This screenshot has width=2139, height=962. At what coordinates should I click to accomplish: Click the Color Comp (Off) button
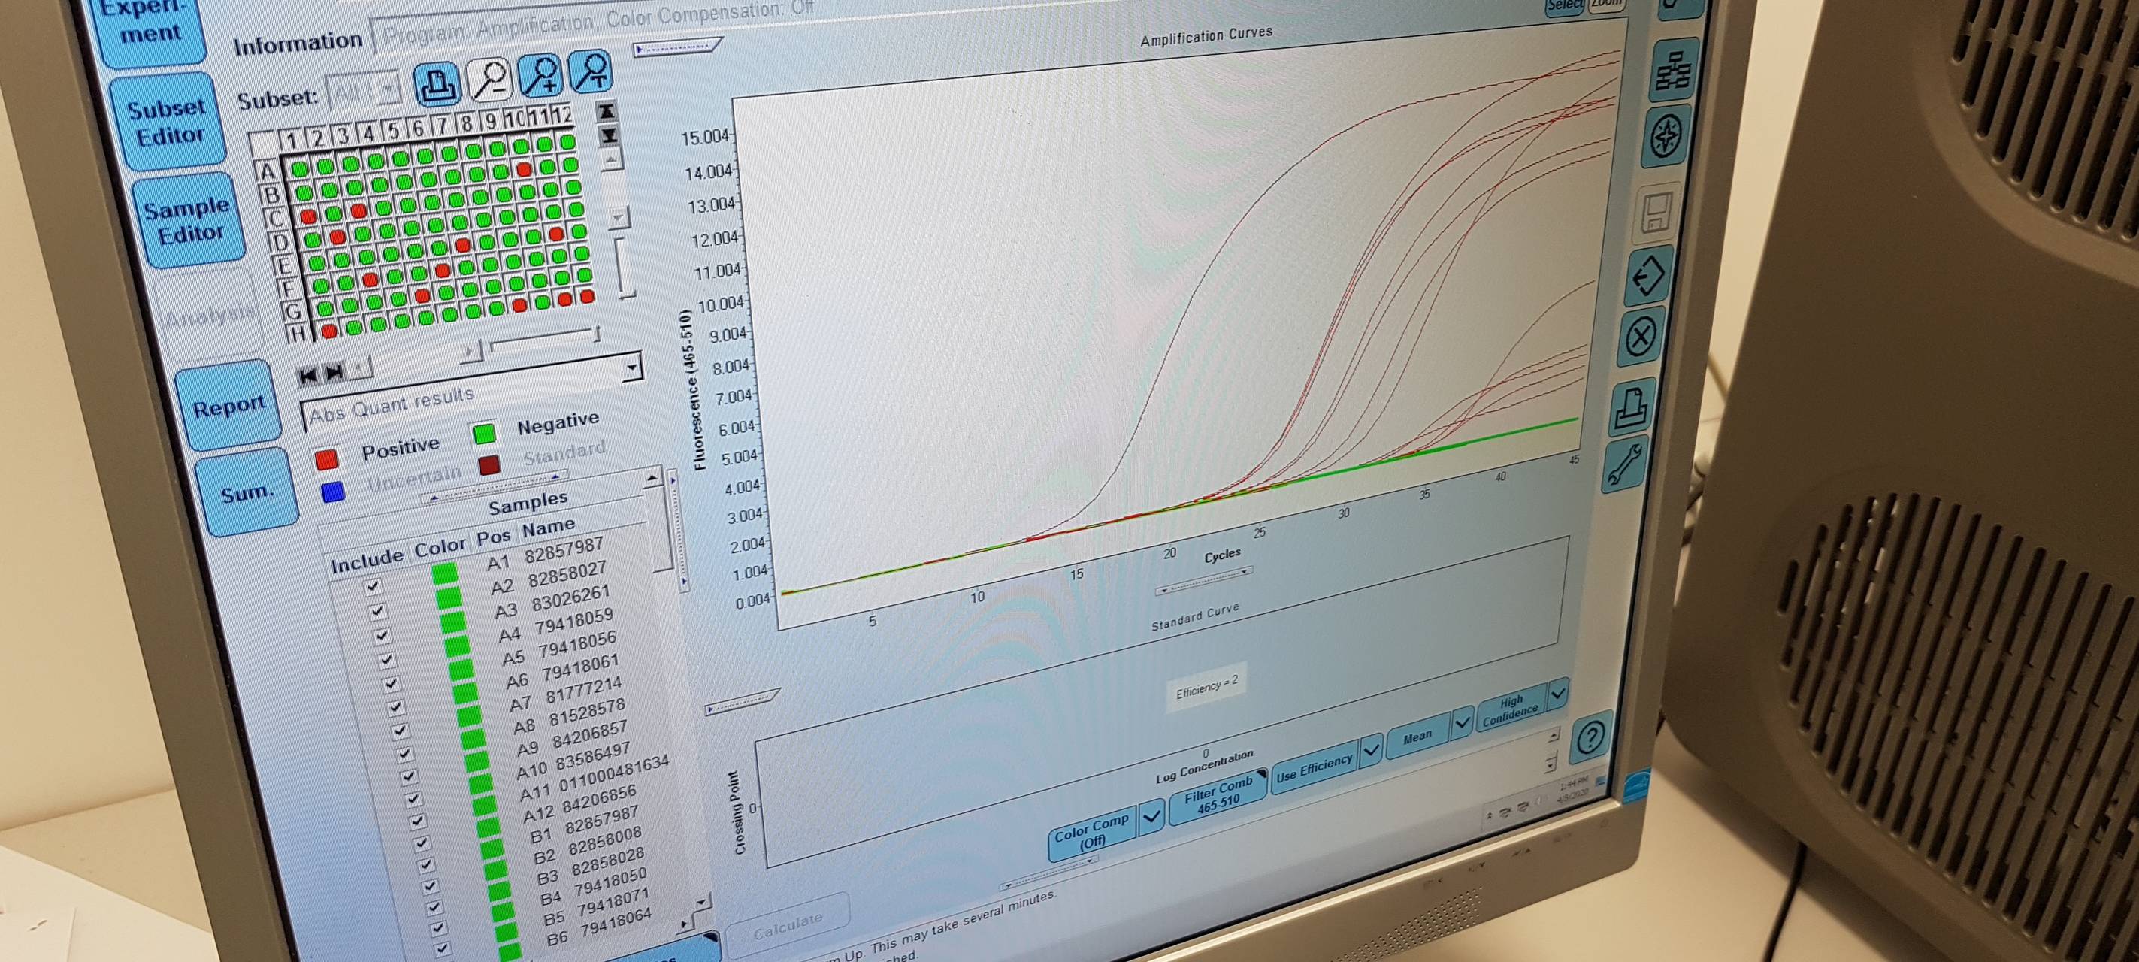point(1093,832)
